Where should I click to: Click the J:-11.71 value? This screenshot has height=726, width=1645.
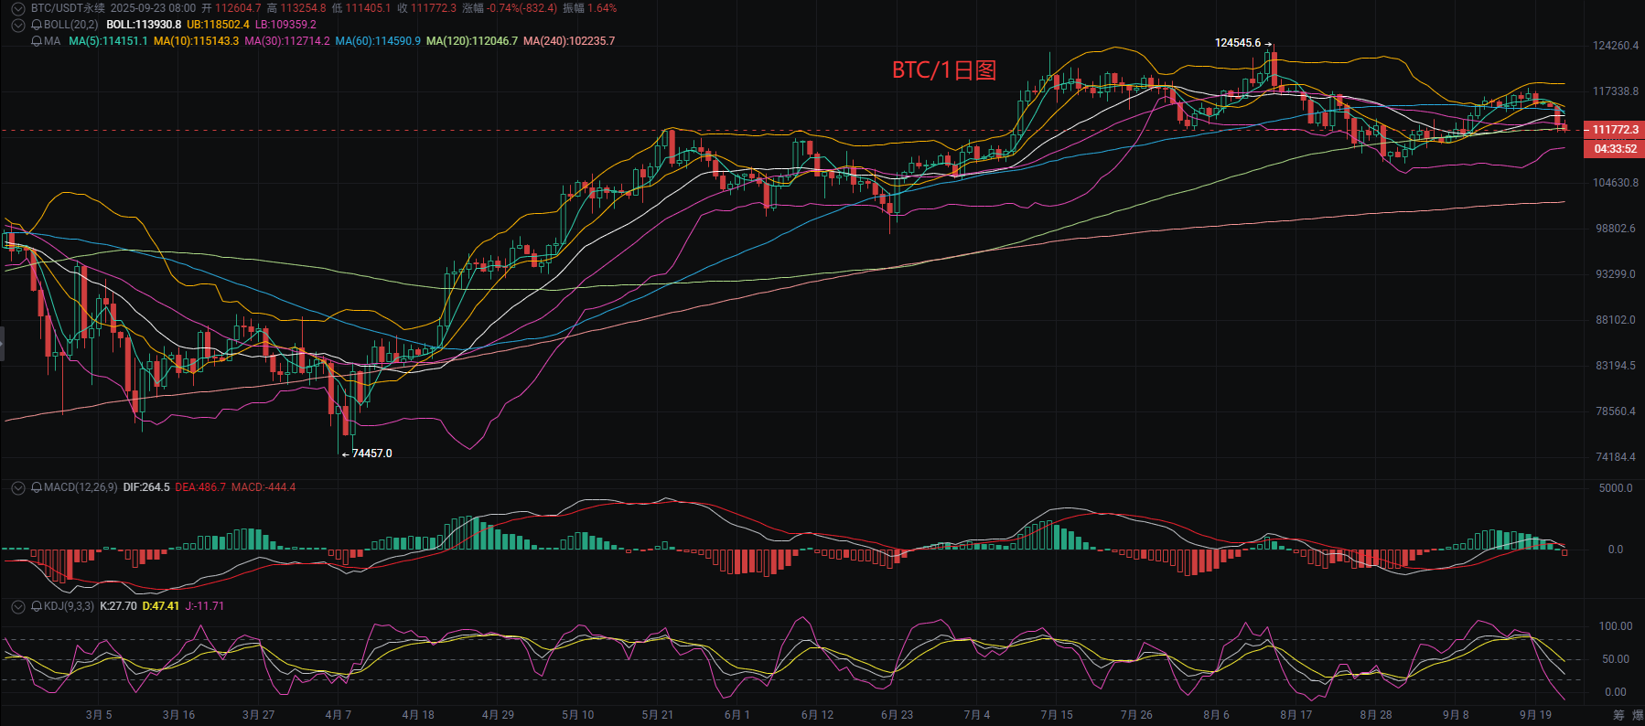205,606
